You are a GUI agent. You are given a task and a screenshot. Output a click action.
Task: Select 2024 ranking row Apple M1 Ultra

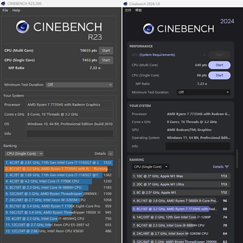click(181, 184)
